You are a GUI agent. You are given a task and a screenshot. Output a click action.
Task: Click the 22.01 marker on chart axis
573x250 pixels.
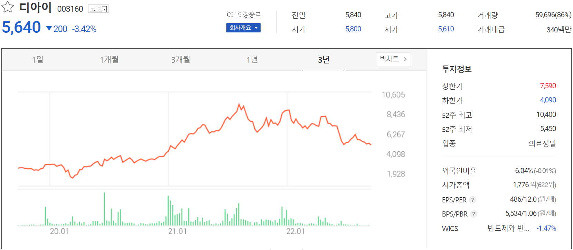point(295,231)
